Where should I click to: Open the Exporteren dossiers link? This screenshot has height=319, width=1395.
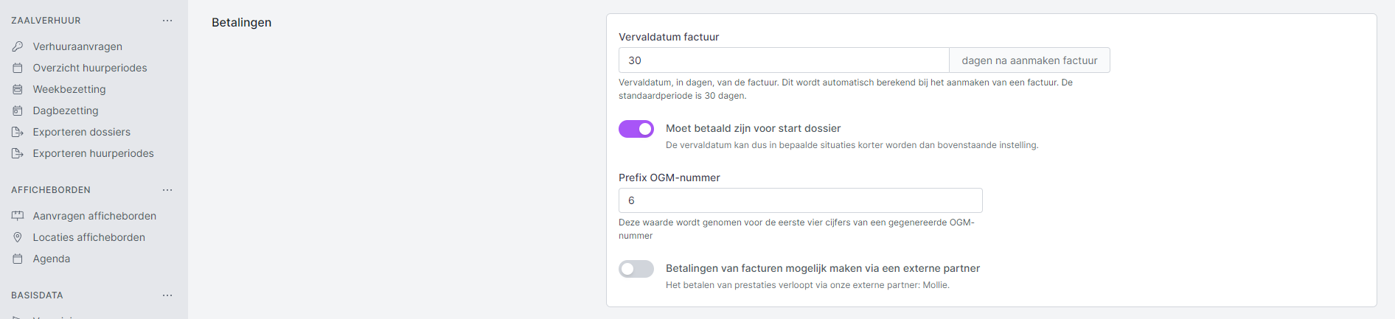click(81, 132)
